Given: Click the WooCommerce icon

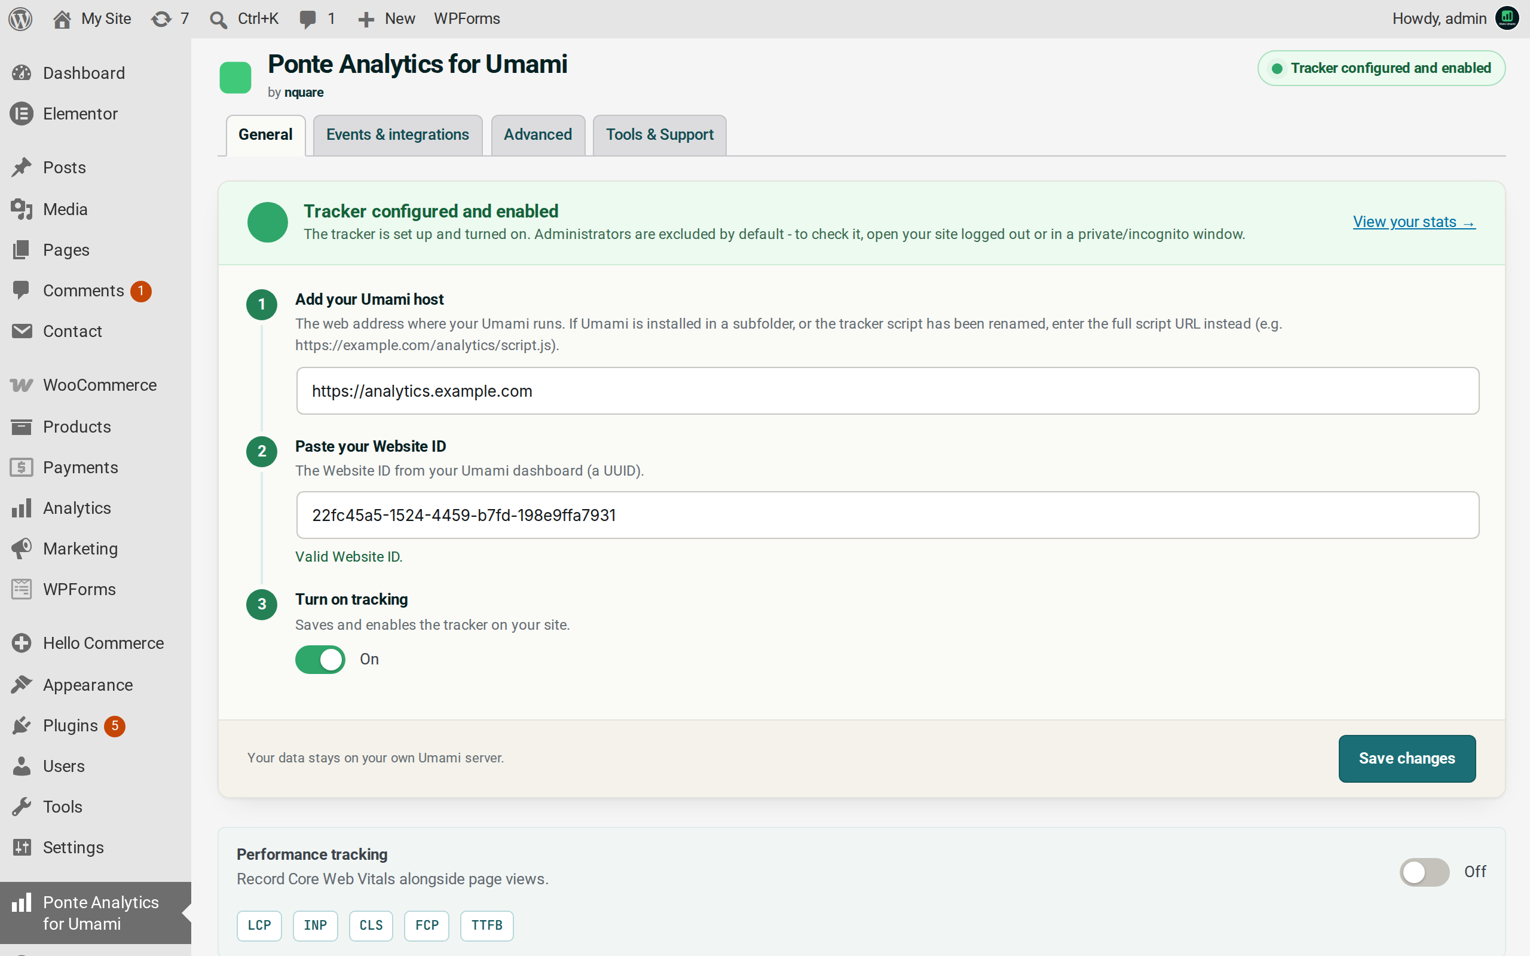Looking at the screenshot, I should coord(22,385).
